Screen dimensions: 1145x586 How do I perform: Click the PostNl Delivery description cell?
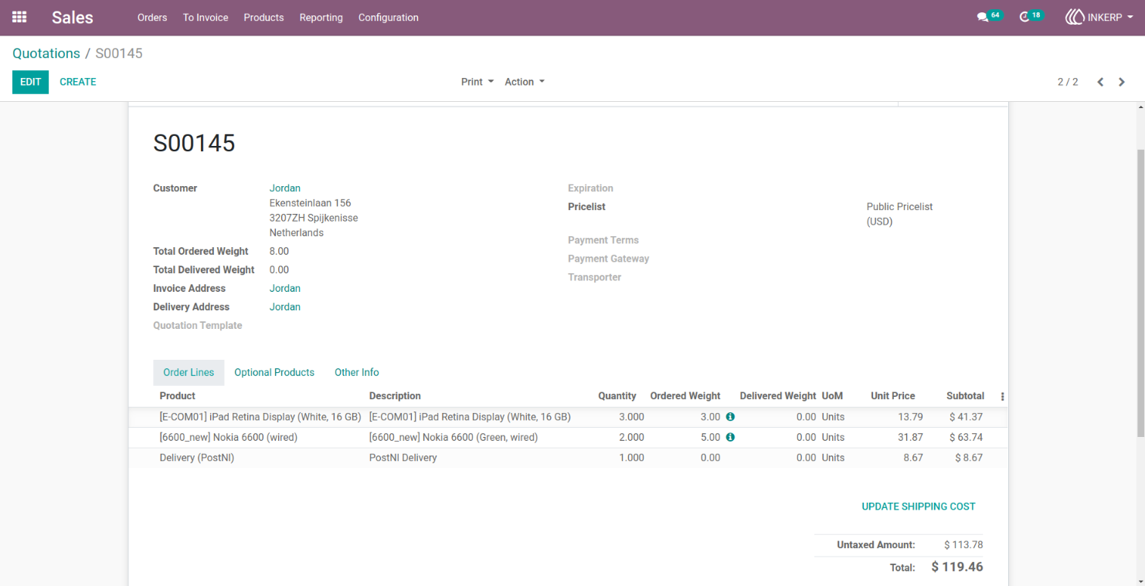tap(403, 458)
